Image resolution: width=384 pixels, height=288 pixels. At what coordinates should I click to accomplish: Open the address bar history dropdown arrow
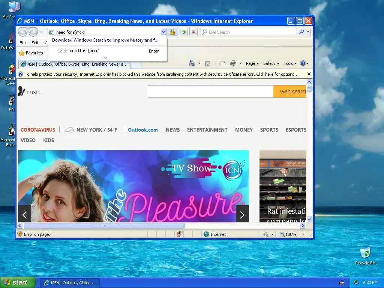point(163,32)
